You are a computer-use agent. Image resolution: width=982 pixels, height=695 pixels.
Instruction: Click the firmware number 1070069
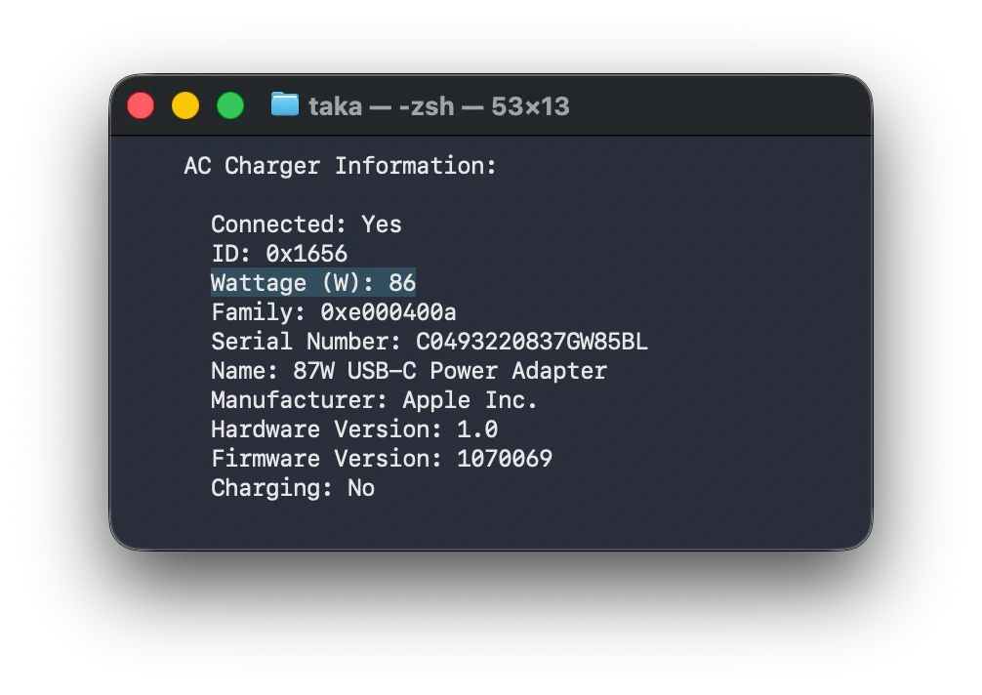(505, 459)
